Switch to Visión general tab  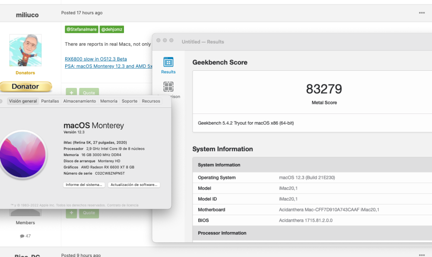23,101
